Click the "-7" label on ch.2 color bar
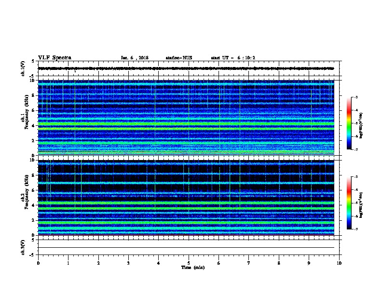This screenshot has height=295, width=382. point(355,229)
